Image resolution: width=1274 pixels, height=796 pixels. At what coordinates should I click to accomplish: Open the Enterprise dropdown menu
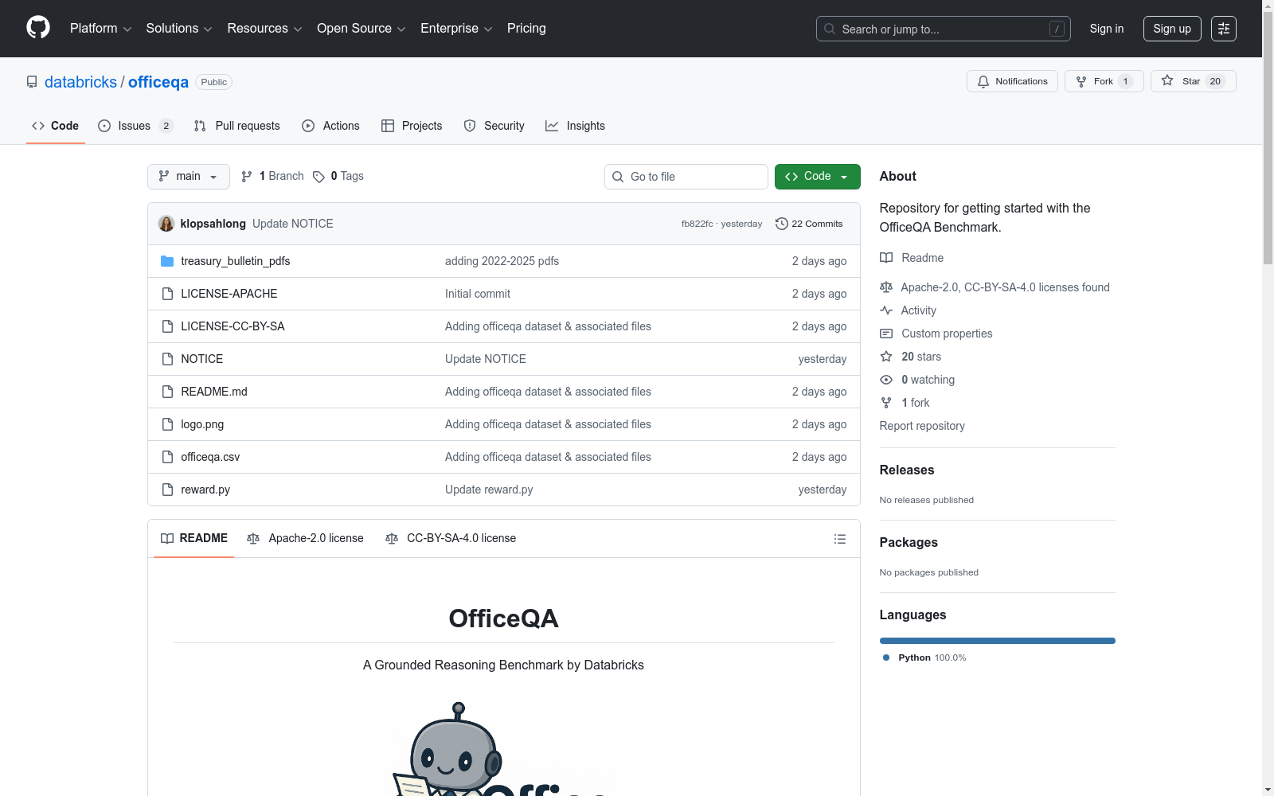click(456, 29)
